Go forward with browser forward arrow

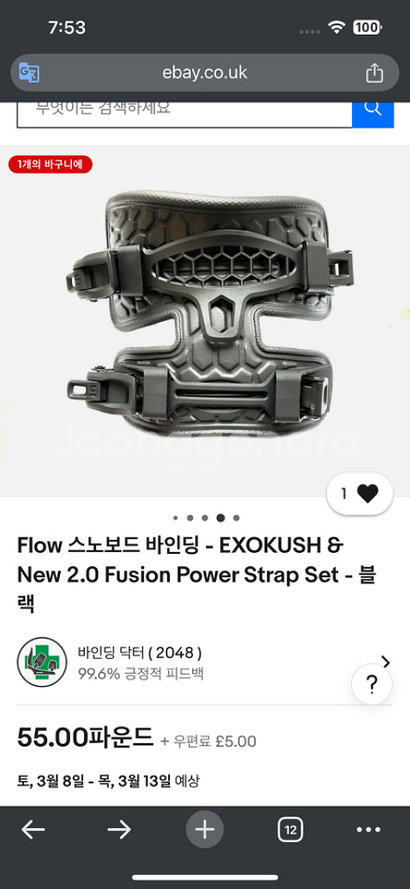click(x=119, y=830)
